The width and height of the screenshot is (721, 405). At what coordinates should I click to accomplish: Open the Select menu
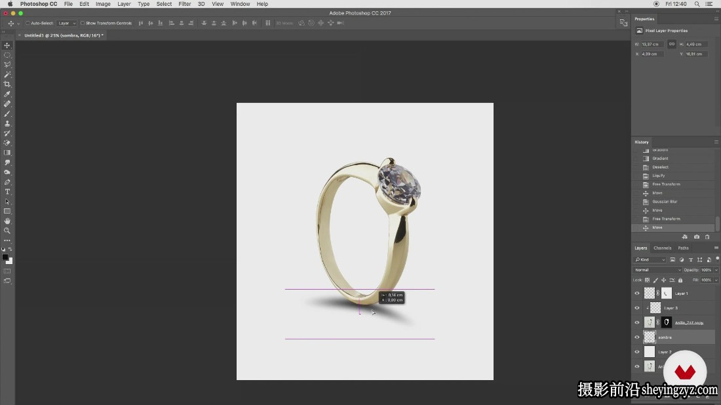click(164, 4)
